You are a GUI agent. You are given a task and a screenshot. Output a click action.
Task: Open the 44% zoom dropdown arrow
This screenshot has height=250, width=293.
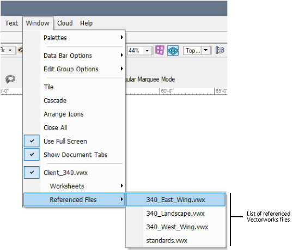pyautogui.click(x=147, y=51)
